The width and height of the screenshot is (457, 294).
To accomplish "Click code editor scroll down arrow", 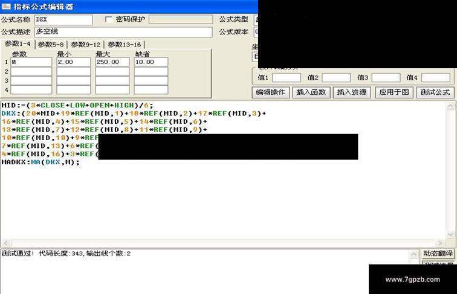I will [450, 234].
